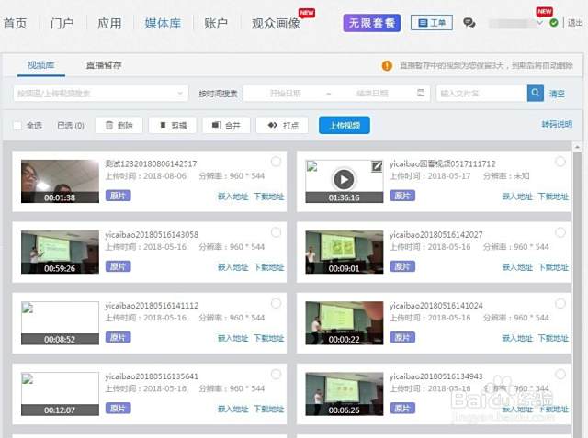
Task: Open the calendar date picker icon
Action: coord(421,93)
